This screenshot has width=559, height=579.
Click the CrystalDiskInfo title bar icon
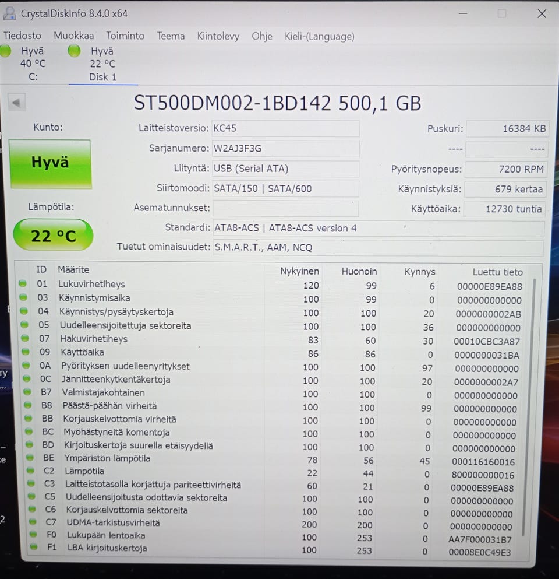point(9,13)
